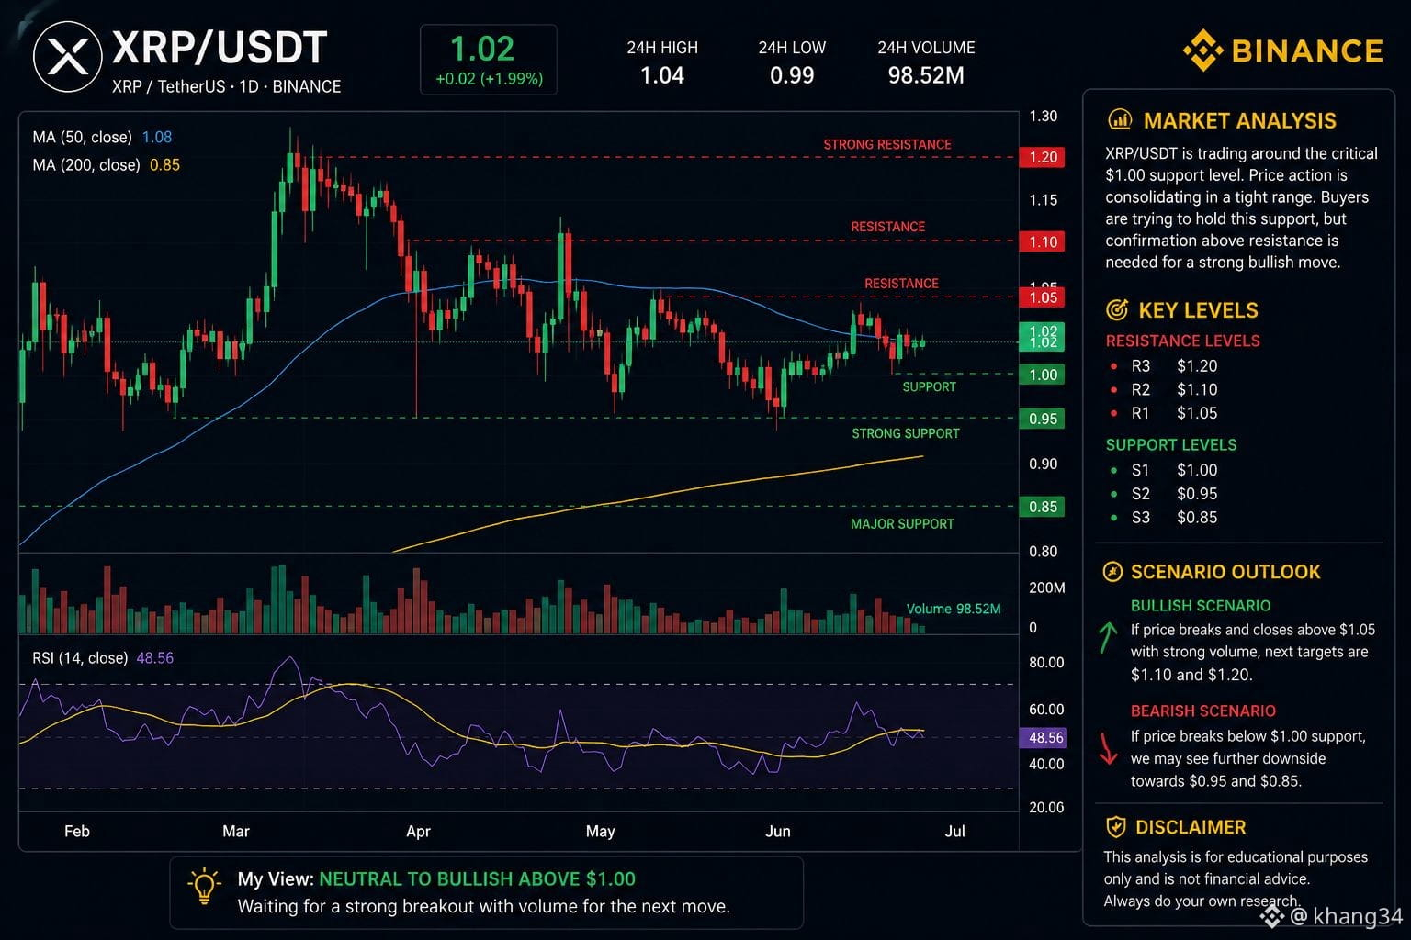Click the RESISTANCE label on the 1.05 line

pos(901,284)
